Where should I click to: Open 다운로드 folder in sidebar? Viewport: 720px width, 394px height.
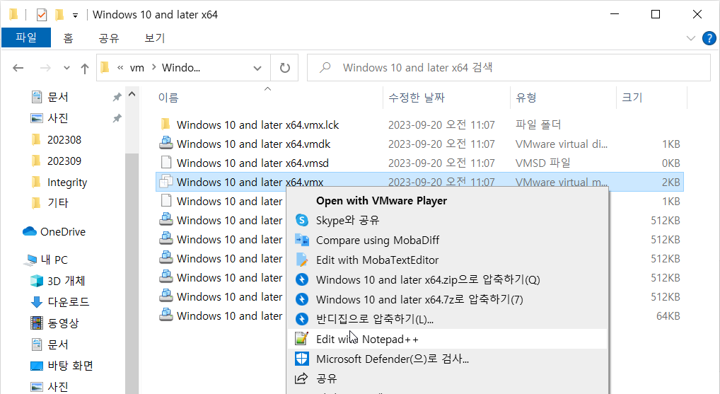tap(69, 302)
